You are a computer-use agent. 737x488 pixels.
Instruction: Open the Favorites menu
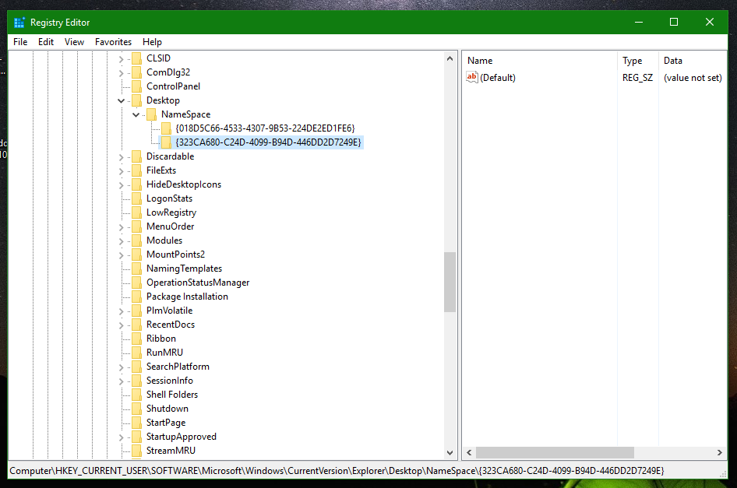(113, 42)
